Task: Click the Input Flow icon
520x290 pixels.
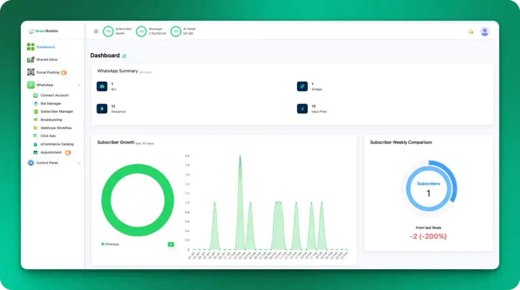Action: 302,108
